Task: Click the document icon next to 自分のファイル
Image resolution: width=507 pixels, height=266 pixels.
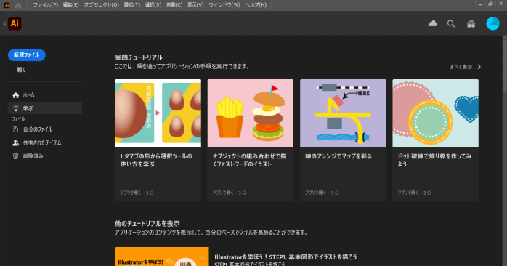Action: (15, 129)
